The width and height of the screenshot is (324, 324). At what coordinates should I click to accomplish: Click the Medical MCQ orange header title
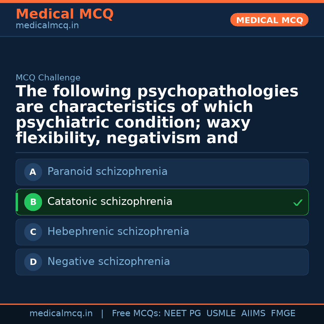64,14
